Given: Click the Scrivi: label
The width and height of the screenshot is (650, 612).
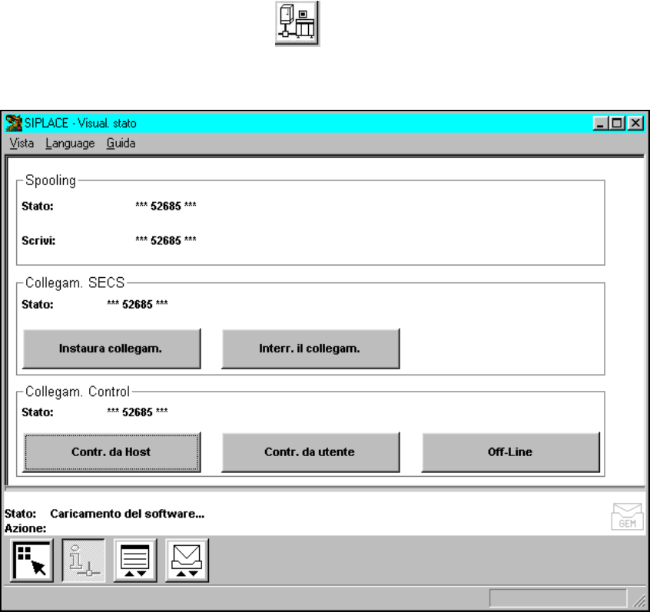Looking at the screenshot, I should pyautogui.click(x=38, y=240).
